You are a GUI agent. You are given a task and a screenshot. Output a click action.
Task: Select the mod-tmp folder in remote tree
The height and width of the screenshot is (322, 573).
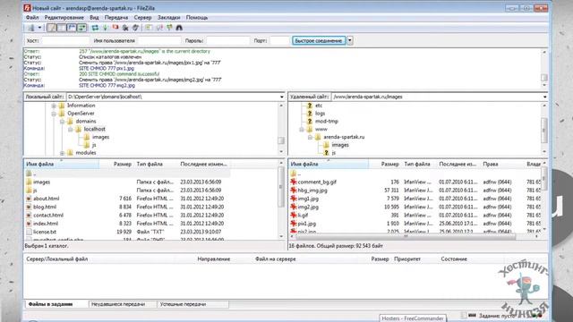pyautogui.click(x=326, y=122)
